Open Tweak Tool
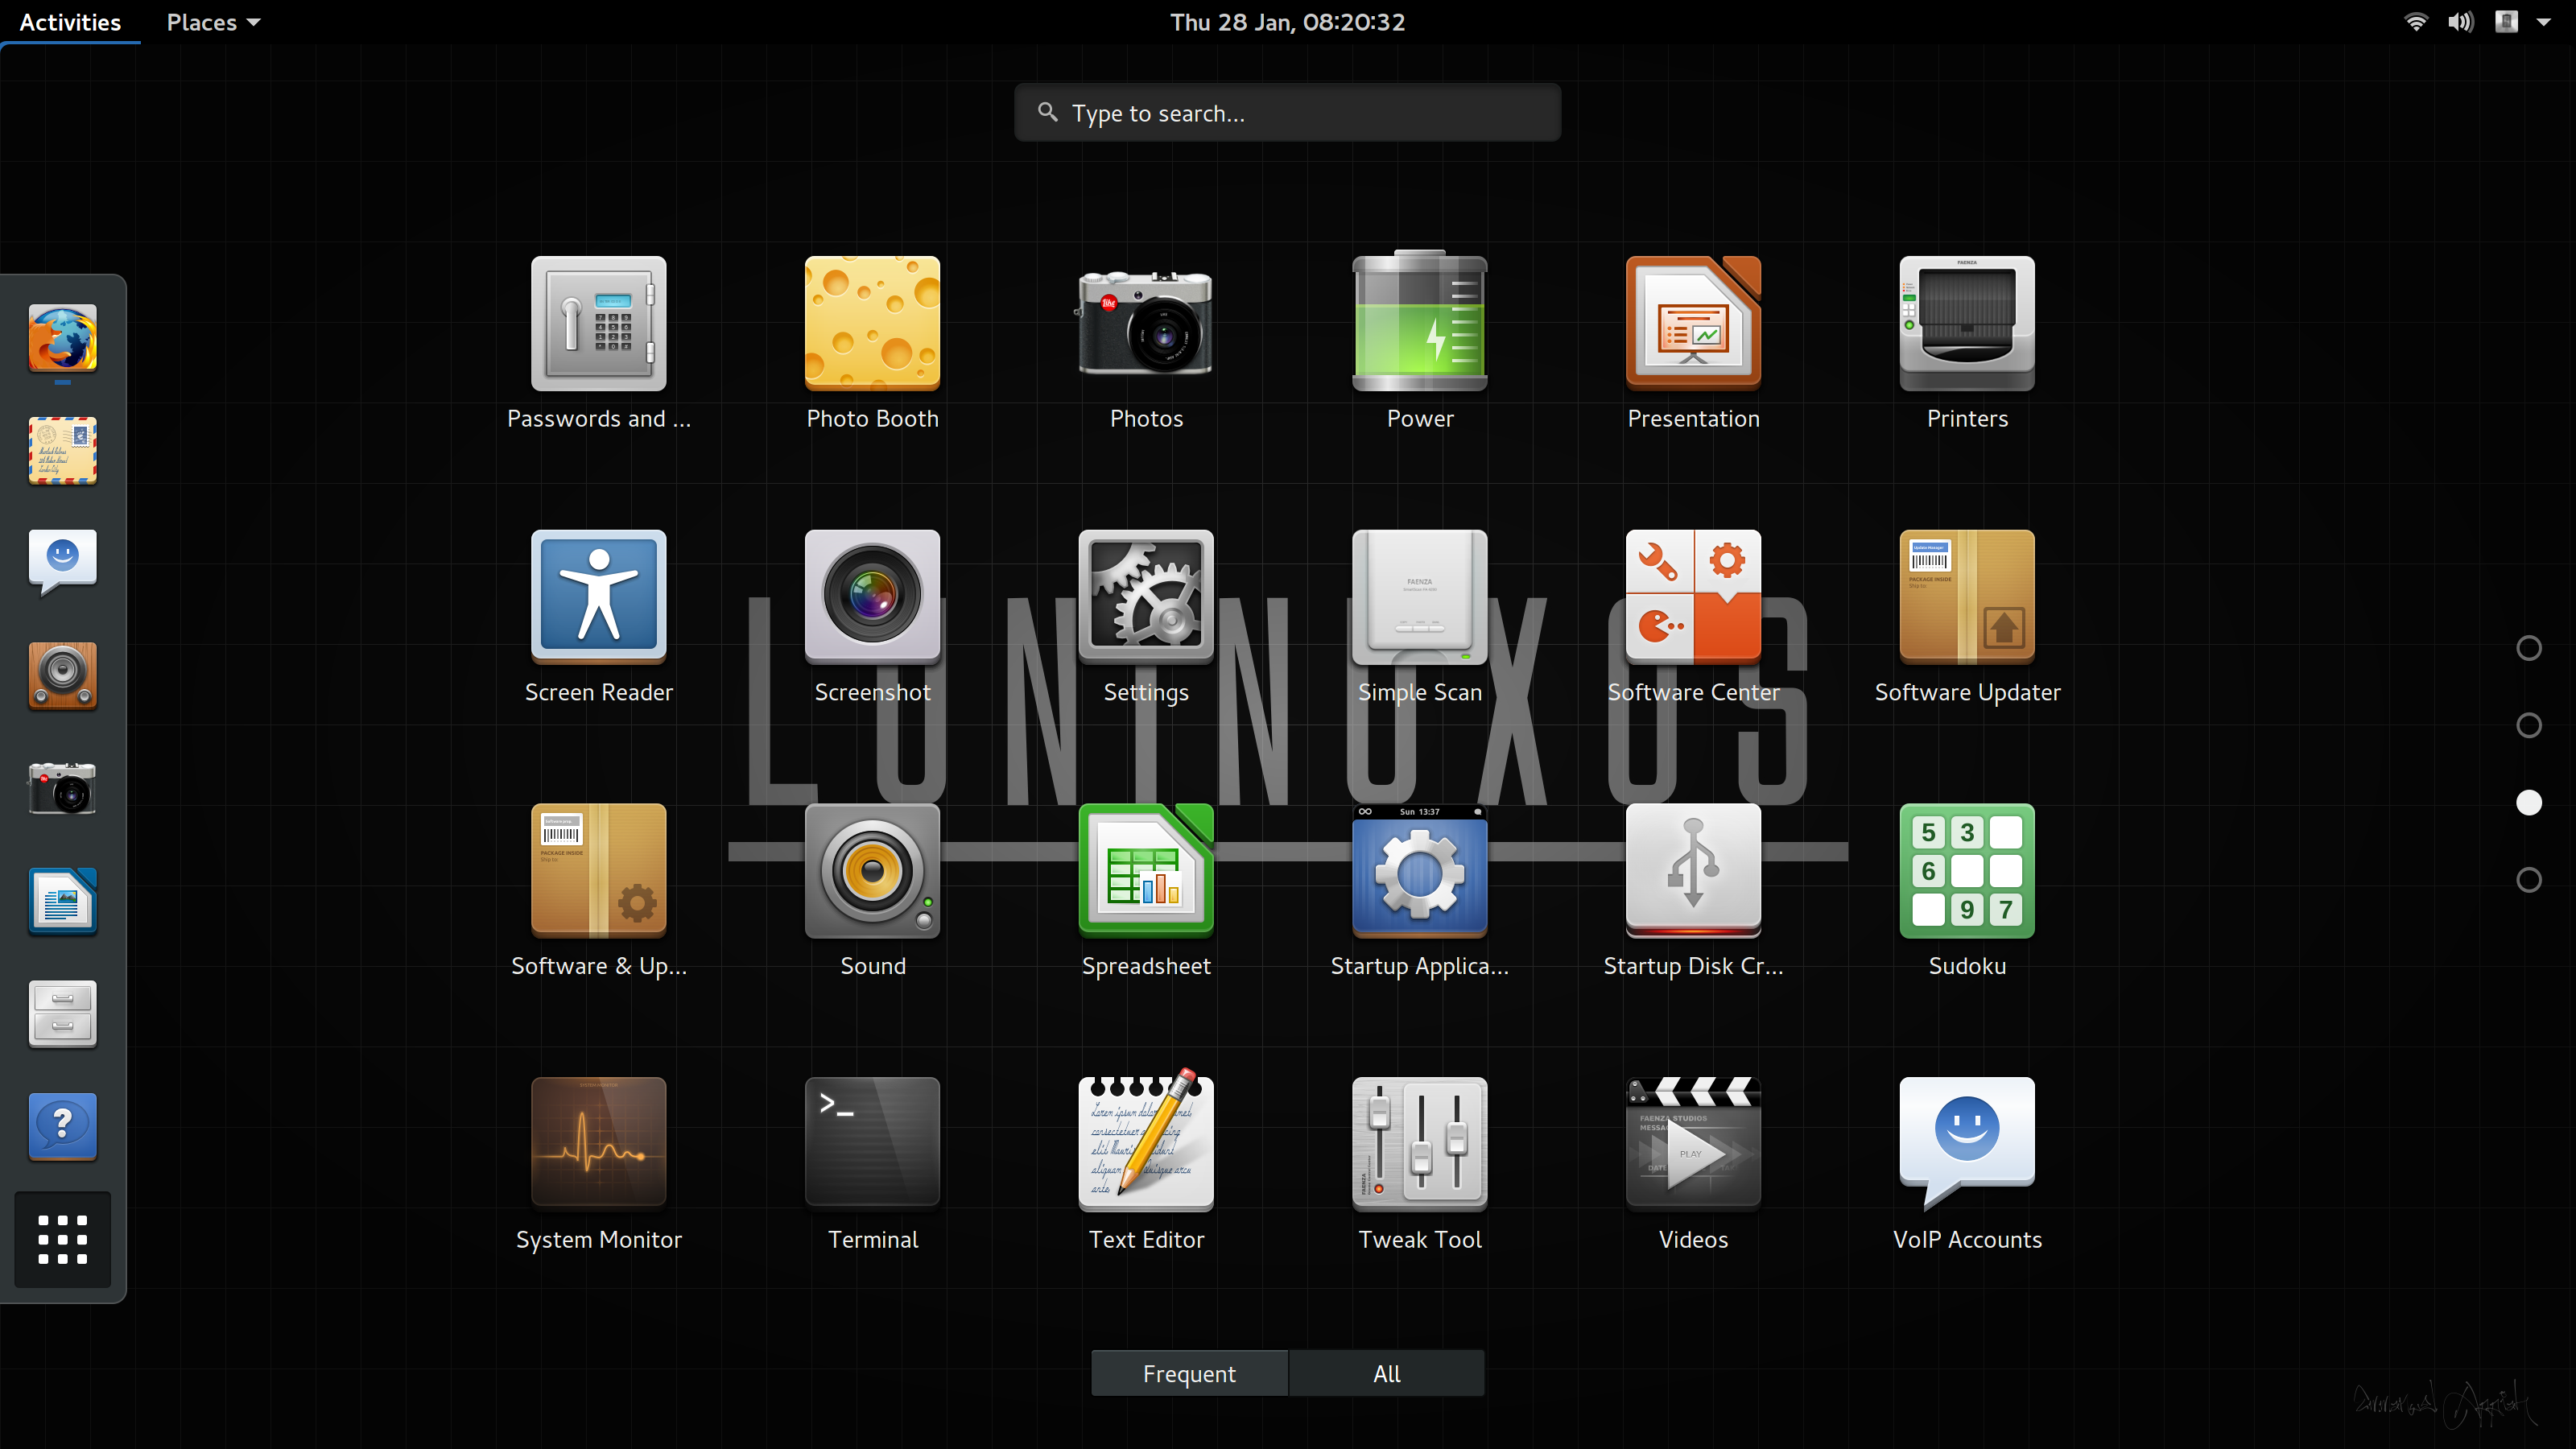The height and width of the screenshot is (1449, 2576). point(1419,1165)
